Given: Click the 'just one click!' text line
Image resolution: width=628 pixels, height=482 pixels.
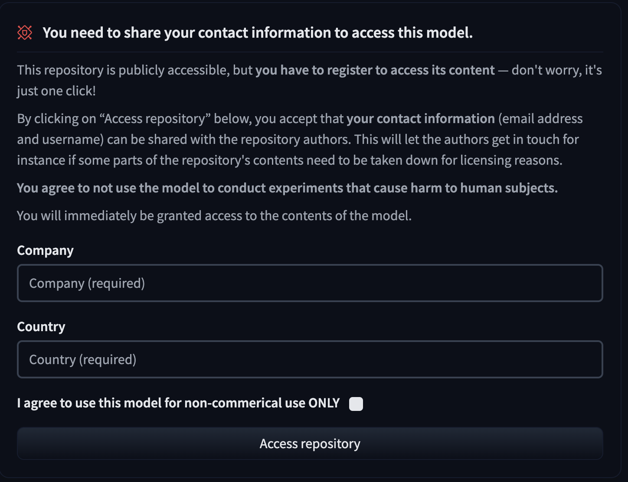Looking at the screenshot, I should 56,91.
